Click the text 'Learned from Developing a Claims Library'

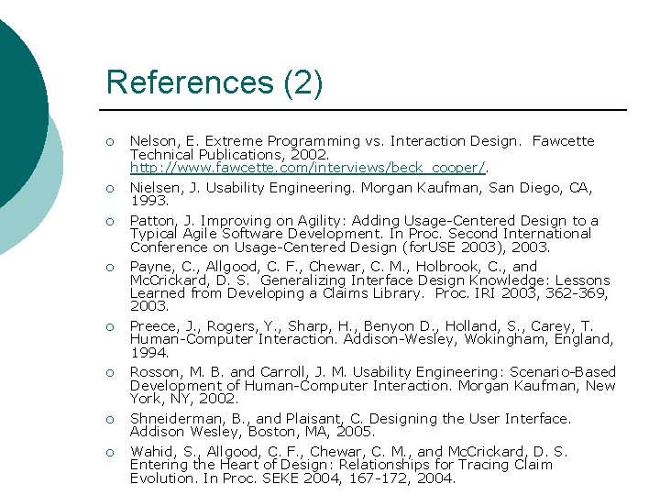coord(276,293)
